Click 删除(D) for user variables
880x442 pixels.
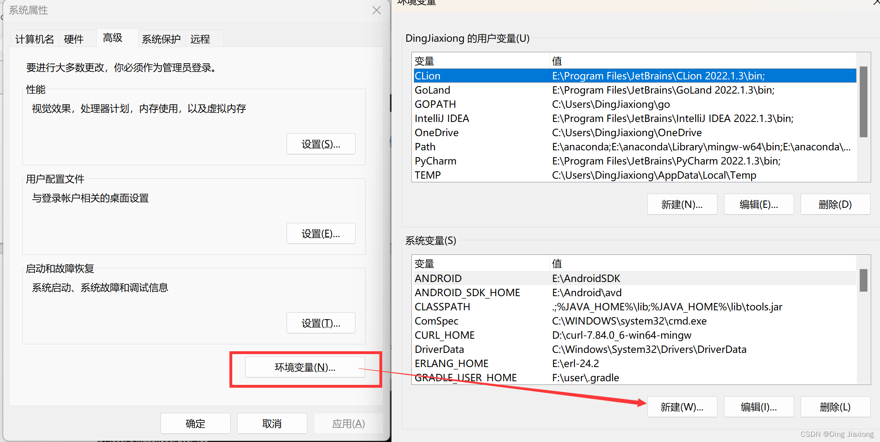pos(835,205)
